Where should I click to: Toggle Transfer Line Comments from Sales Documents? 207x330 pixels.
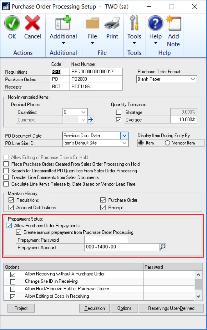(x=6, y=177)
